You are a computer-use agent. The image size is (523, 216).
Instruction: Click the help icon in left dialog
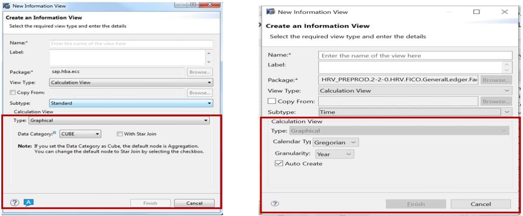(x=15, y=202)
